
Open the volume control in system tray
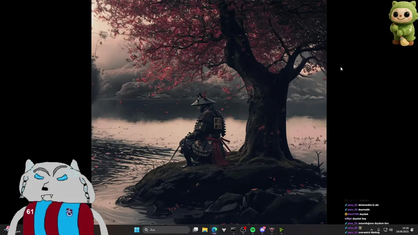point(391,230)
